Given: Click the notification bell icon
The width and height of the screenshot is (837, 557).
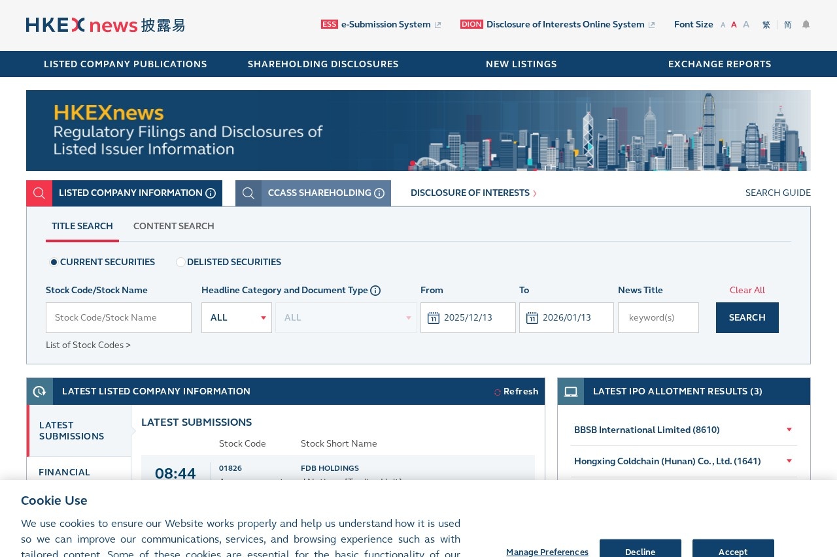Looking at the screenshot, I should [806, 25].
